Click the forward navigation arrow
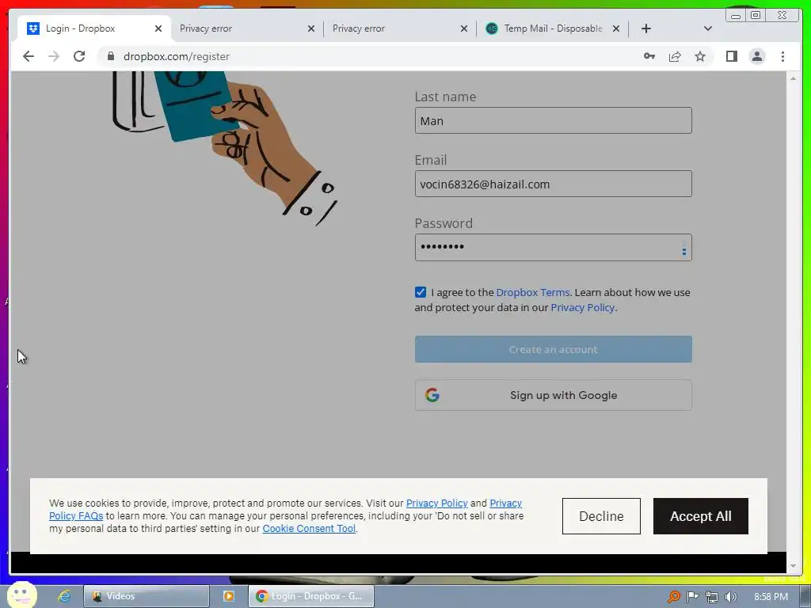811x608 pixels. click(x=54, y=56)
